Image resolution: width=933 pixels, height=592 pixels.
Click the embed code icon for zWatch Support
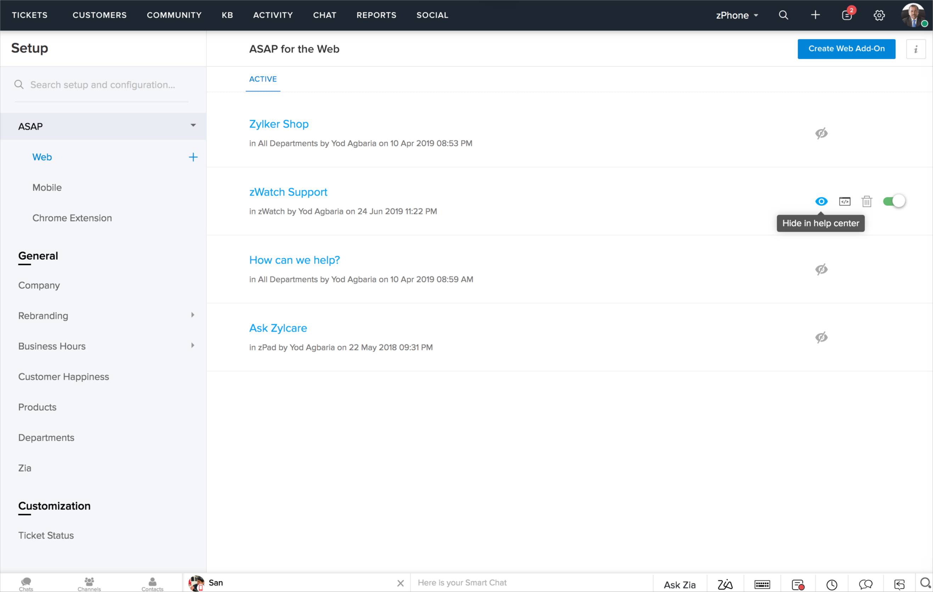pyautogui.click(x=845, y=202)
